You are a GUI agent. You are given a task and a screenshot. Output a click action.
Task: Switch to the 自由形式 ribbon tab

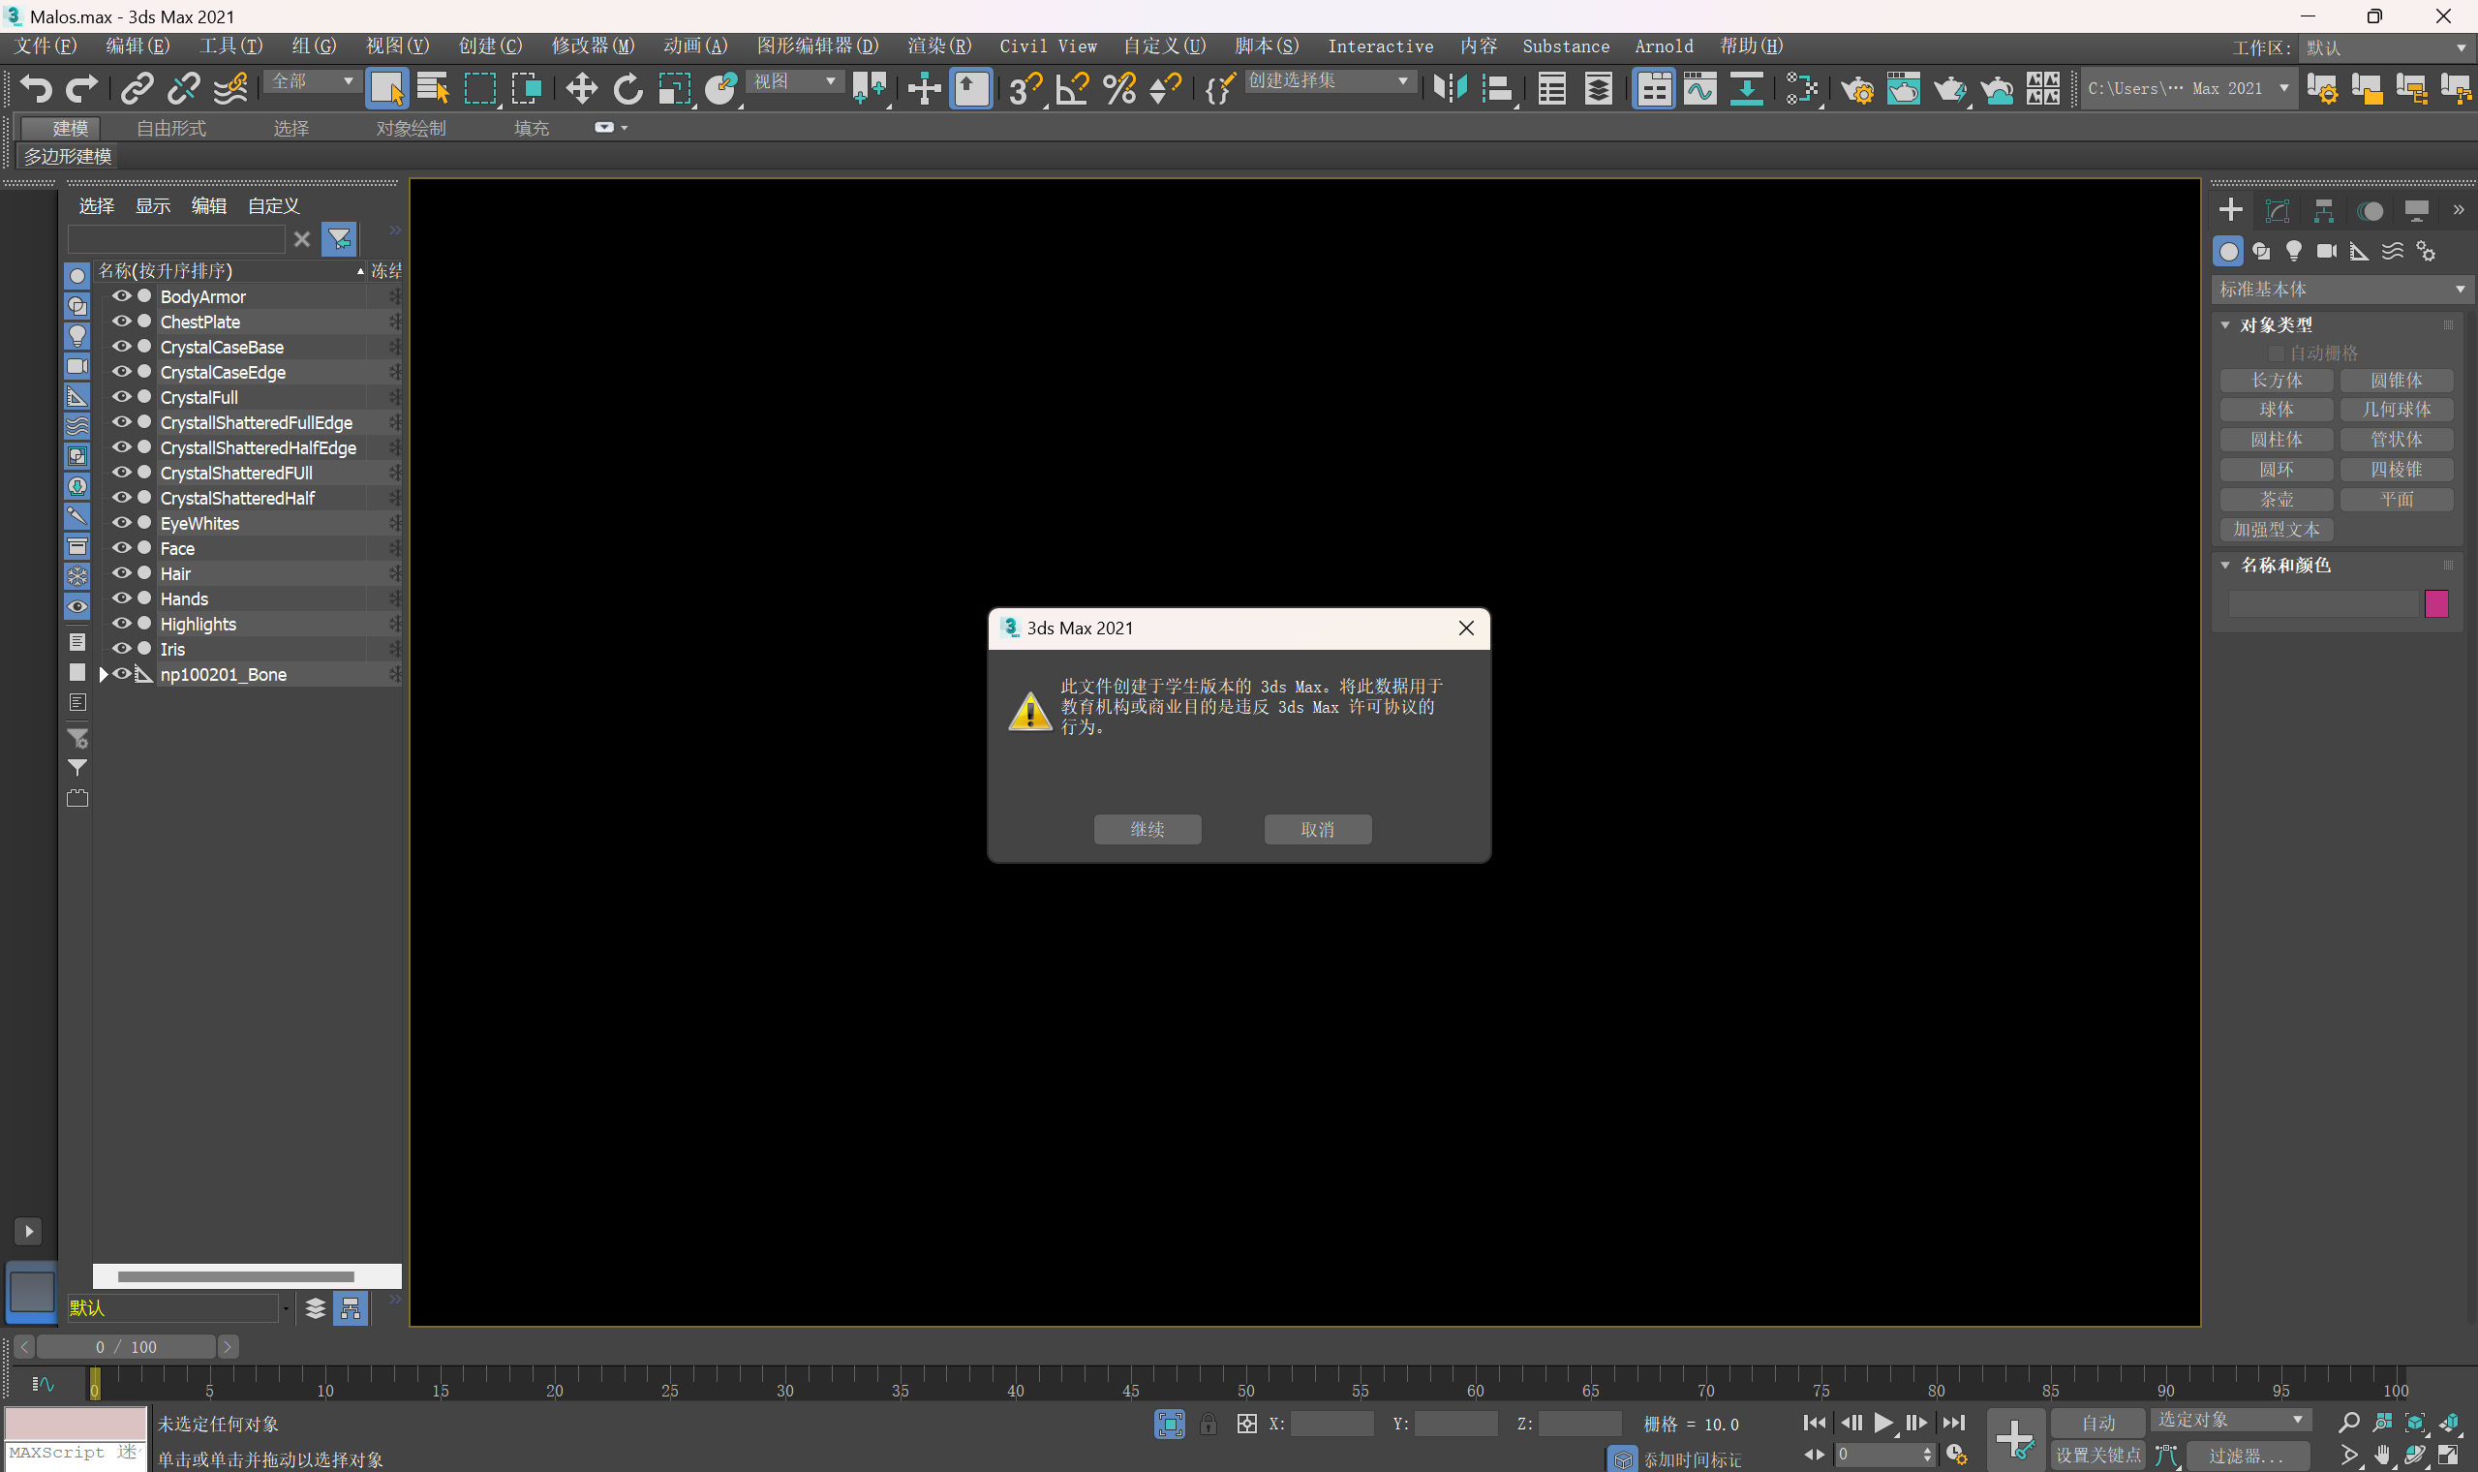[x=170, y=128]
